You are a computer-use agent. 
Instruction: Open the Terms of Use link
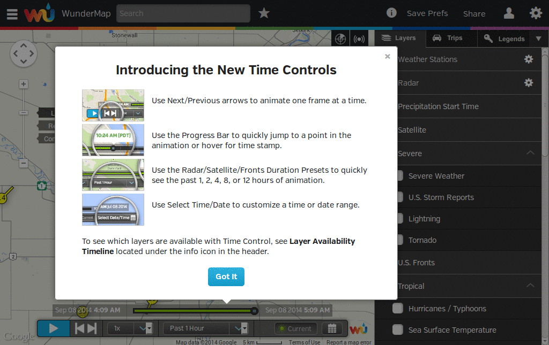click(x=305, y=342)
